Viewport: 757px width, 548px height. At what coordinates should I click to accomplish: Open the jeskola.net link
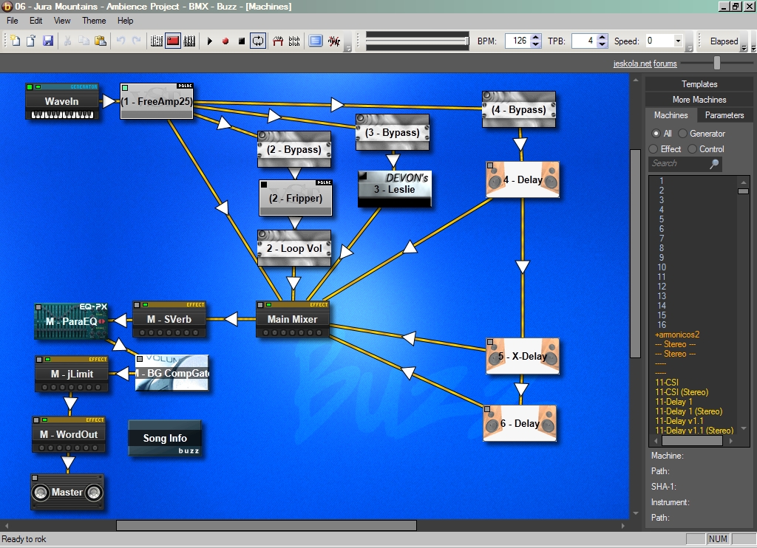pos(632,64)
